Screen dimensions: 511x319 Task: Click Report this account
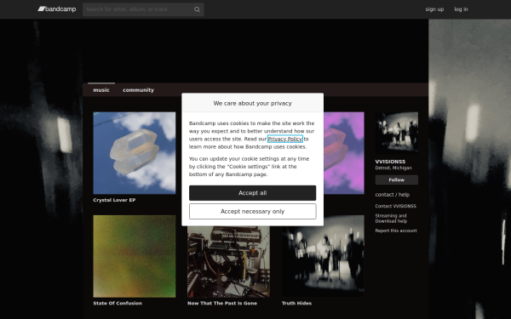click(x=396, y=231)
